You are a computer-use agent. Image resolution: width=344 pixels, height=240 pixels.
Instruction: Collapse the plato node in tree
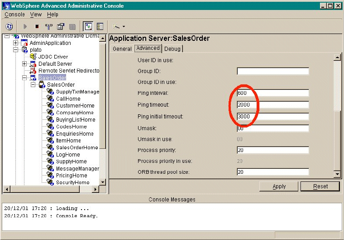(x=16, y=50)
